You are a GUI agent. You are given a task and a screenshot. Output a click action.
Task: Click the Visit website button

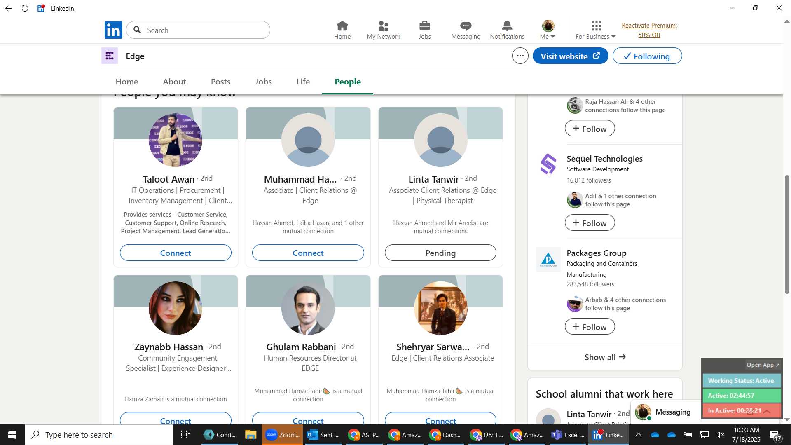(570, 56)
